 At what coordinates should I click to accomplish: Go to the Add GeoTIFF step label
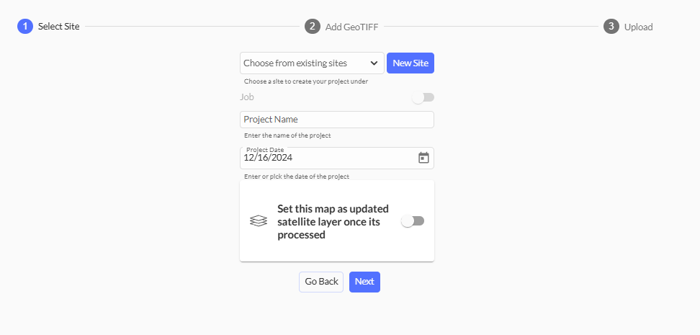pyautogui.click(x=351, y=27)
